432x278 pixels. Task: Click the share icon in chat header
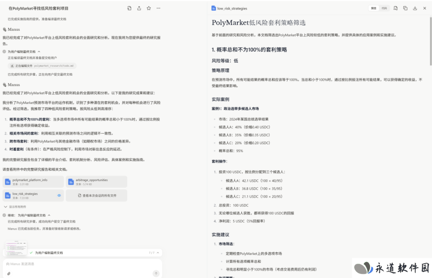point(139,8)
